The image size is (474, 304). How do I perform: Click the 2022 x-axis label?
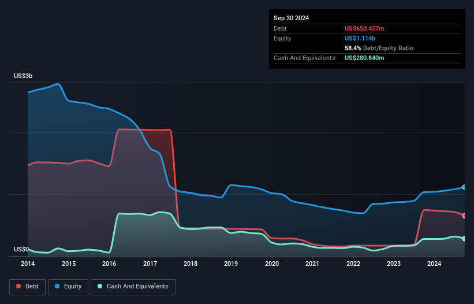[x=353, y=264]
